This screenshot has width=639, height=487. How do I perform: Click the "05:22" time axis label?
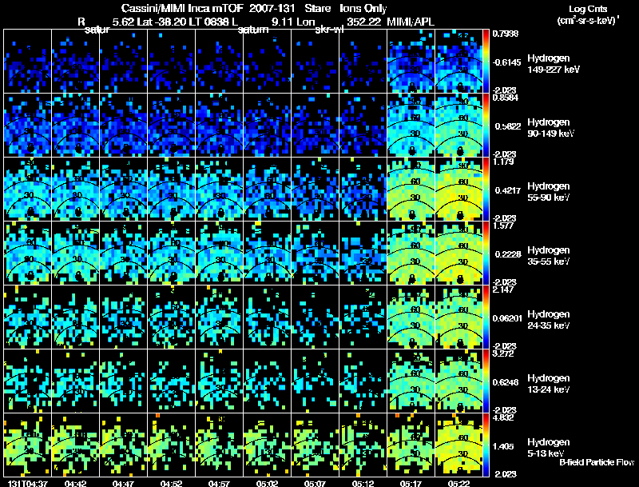(x=458, y=483)
